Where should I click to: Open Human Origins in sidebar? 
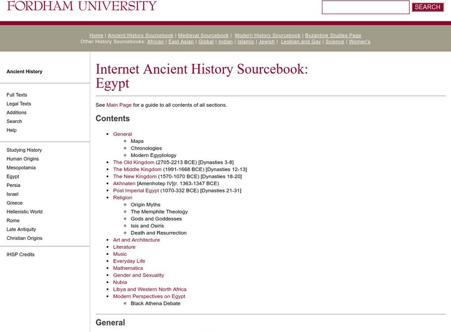pyautogui.click(x=23, y=159)
